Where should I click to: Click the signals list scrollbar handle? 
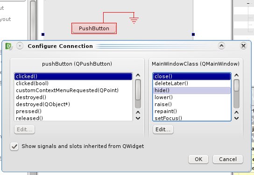point(138,90)
